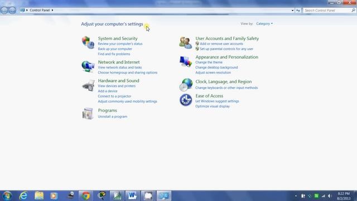The image size is (357, 201).
Task: Open Appearance and Personalization heading link
Action: click(x=227, y=57)
